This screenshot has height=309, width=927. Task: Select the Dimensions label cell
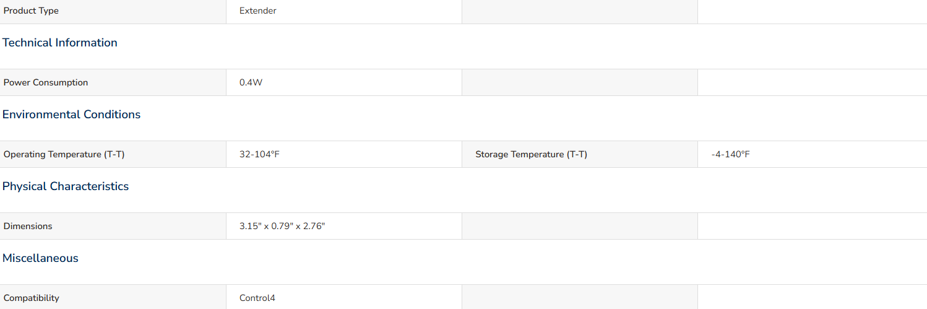coord(113,226)
